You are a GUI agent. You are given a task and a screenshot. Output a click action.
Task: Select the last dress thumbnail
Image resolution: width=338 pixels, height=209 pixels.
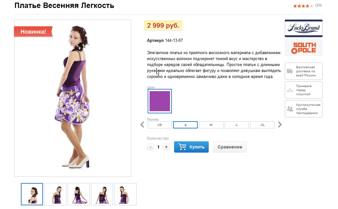coord(125,194)
